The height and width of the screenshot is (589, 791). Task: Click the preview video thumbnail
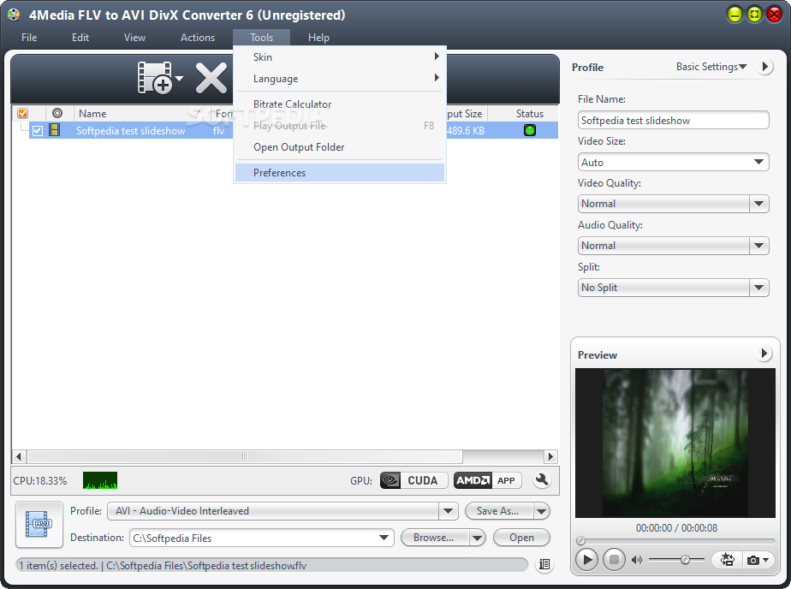point(675,443)
